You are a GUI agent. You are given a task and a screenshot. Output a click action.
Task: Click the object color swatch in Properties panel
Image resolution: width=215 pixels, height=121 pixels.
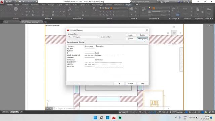154,8
